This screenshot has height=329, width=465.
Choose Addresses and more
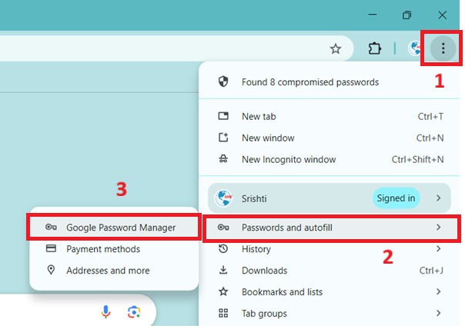click(108, 271)
